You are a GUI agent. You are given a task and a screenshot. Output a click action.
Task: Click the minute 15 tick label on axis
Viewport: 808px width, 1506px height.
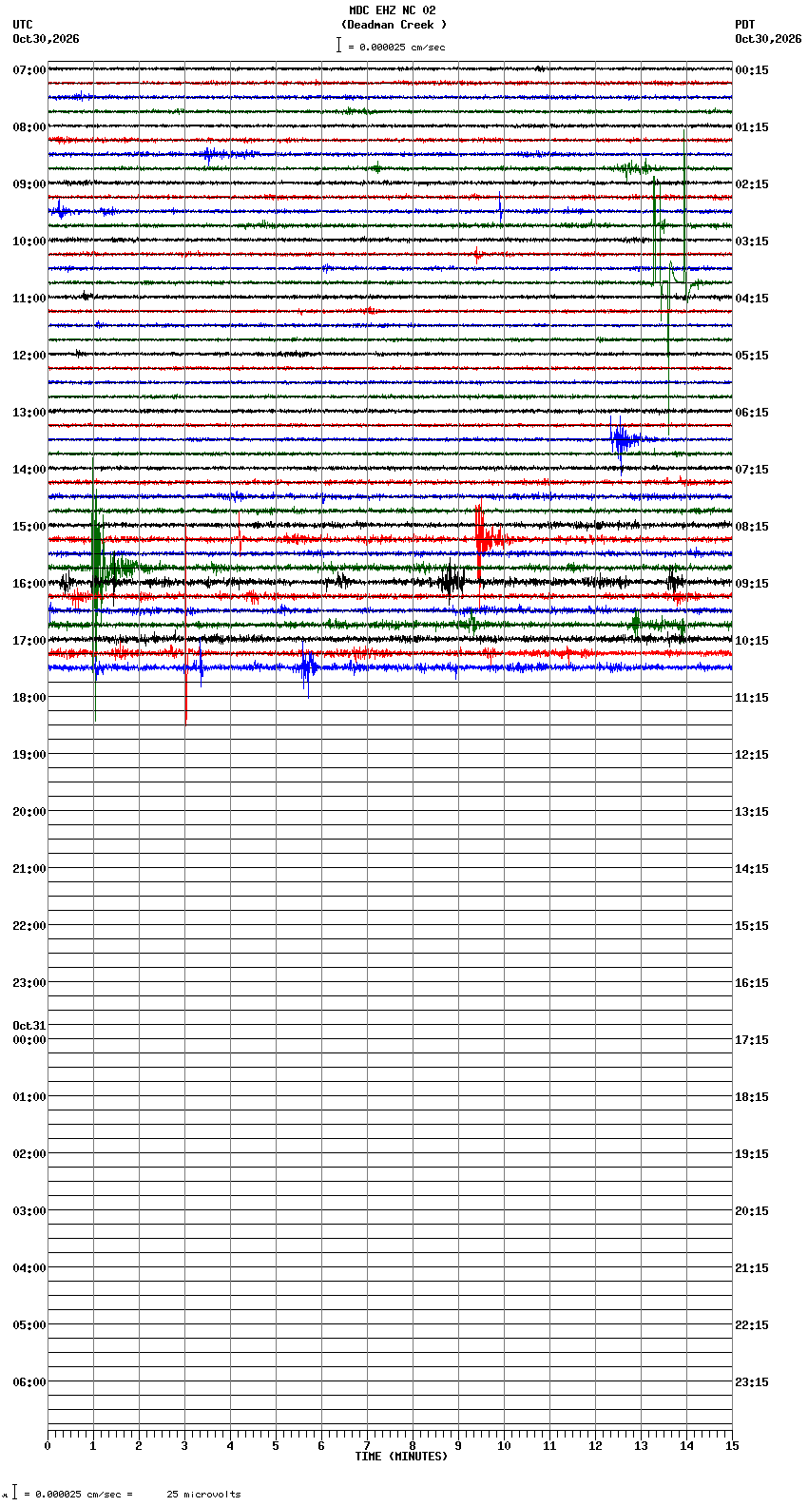[x=732, y=1446]
